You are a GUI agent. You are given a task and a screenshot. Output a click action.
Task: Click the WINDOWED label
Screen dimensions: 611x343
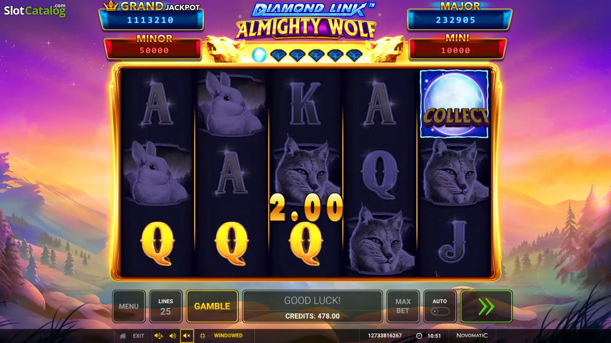tap(228, 335)
